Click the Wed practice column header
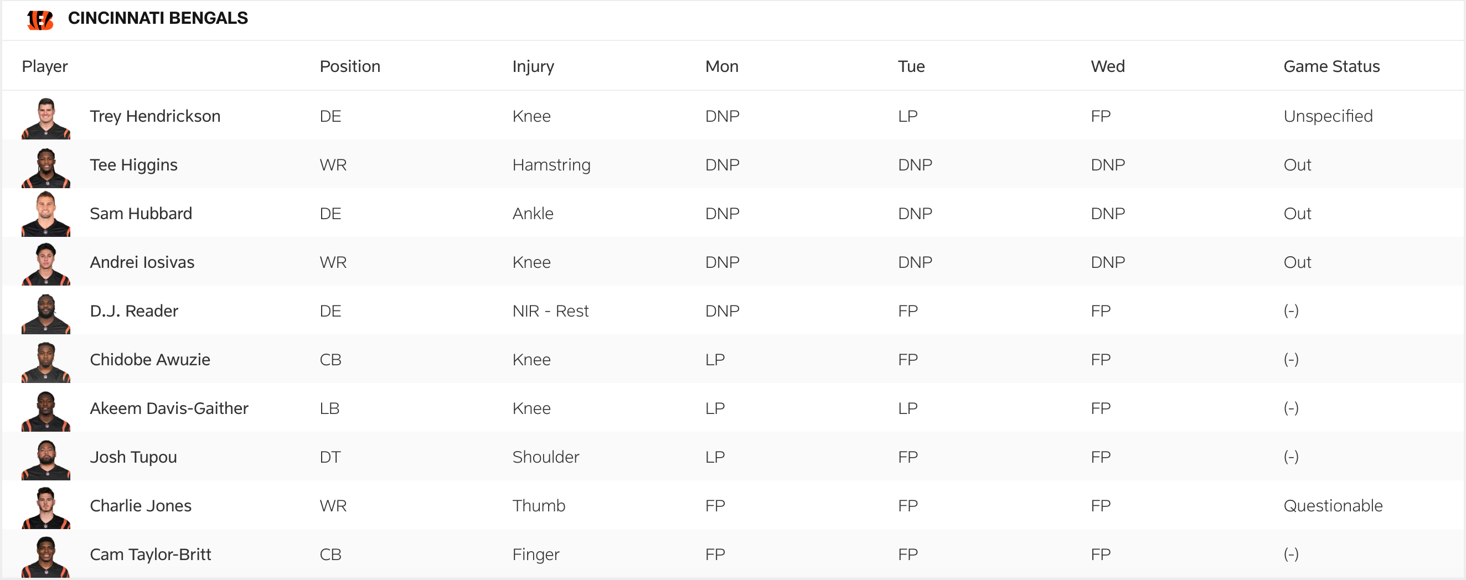The height and width of the screenshot is (580, 1466). (1107, 66)
